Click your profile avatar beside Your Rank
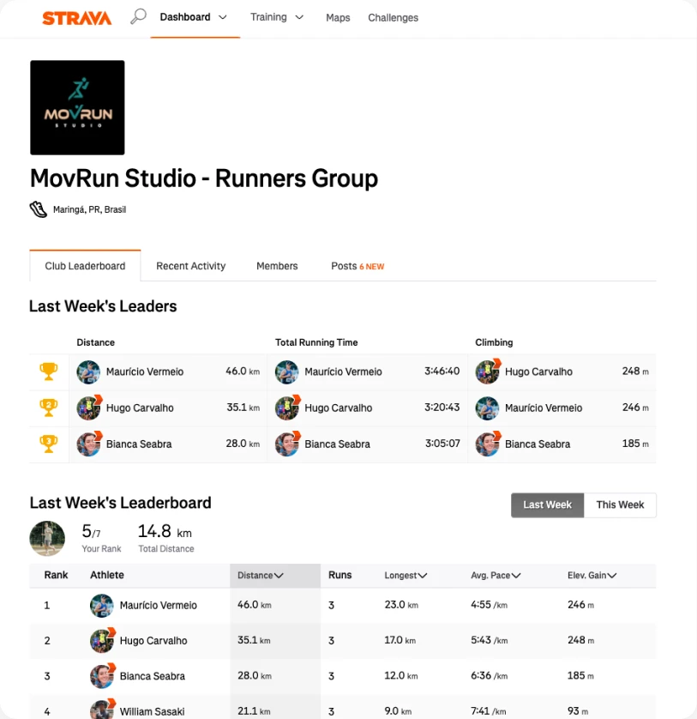The height and width of the screenshot is (719, 697). click(x=47, y=538)
